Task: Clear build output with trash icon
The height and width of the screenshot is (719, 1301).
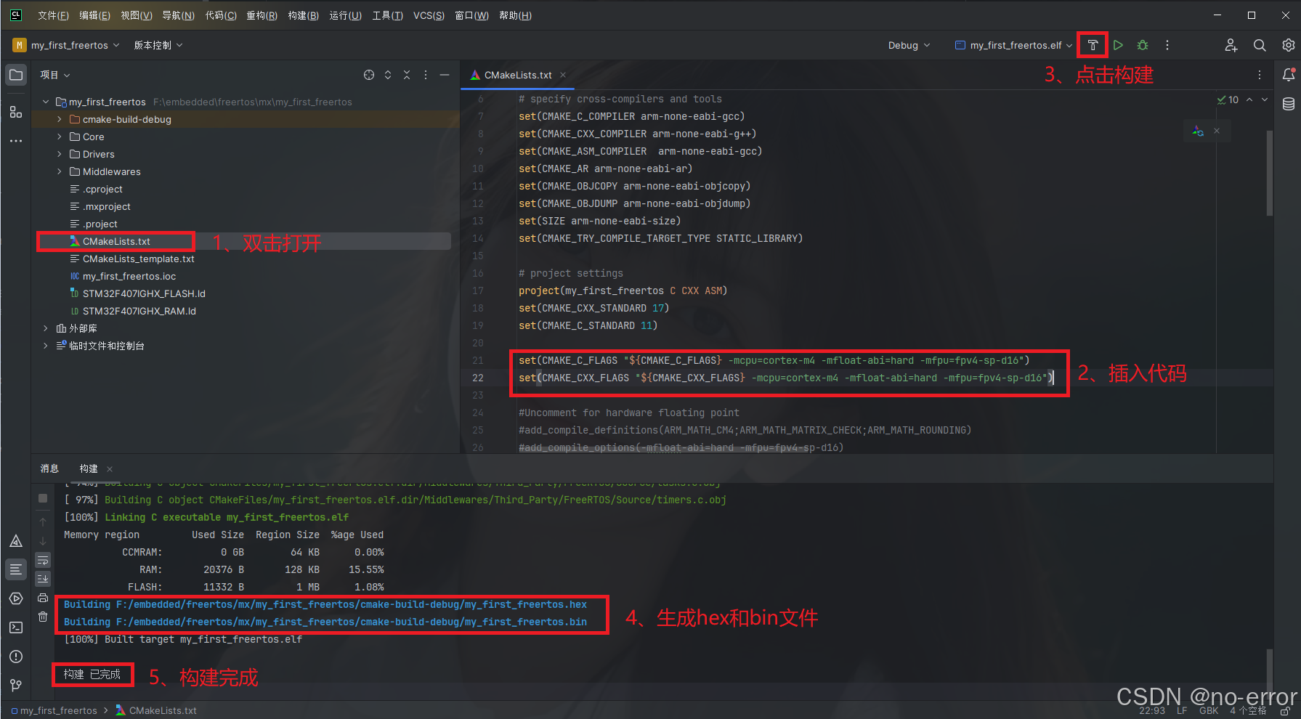Action: point(43,616)
